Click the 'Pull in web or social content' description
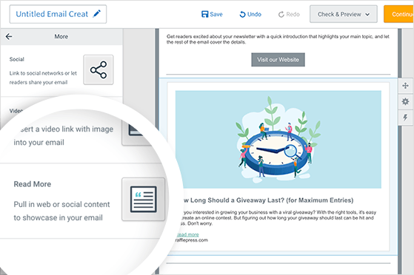Screen dimensions: 414x275 click(61, 211)
